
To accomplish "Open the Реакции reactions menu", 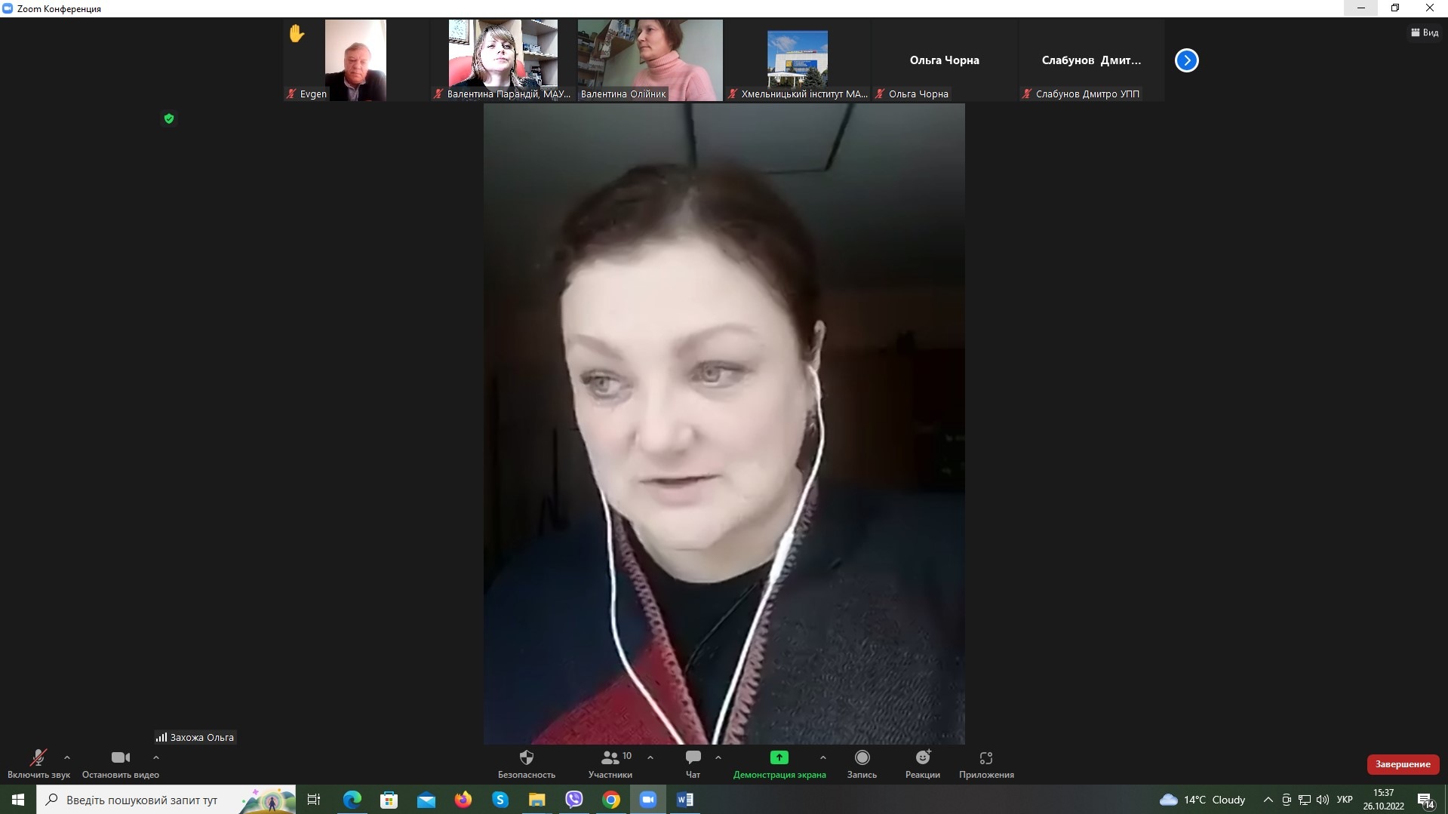I will (x=923, y=763).
